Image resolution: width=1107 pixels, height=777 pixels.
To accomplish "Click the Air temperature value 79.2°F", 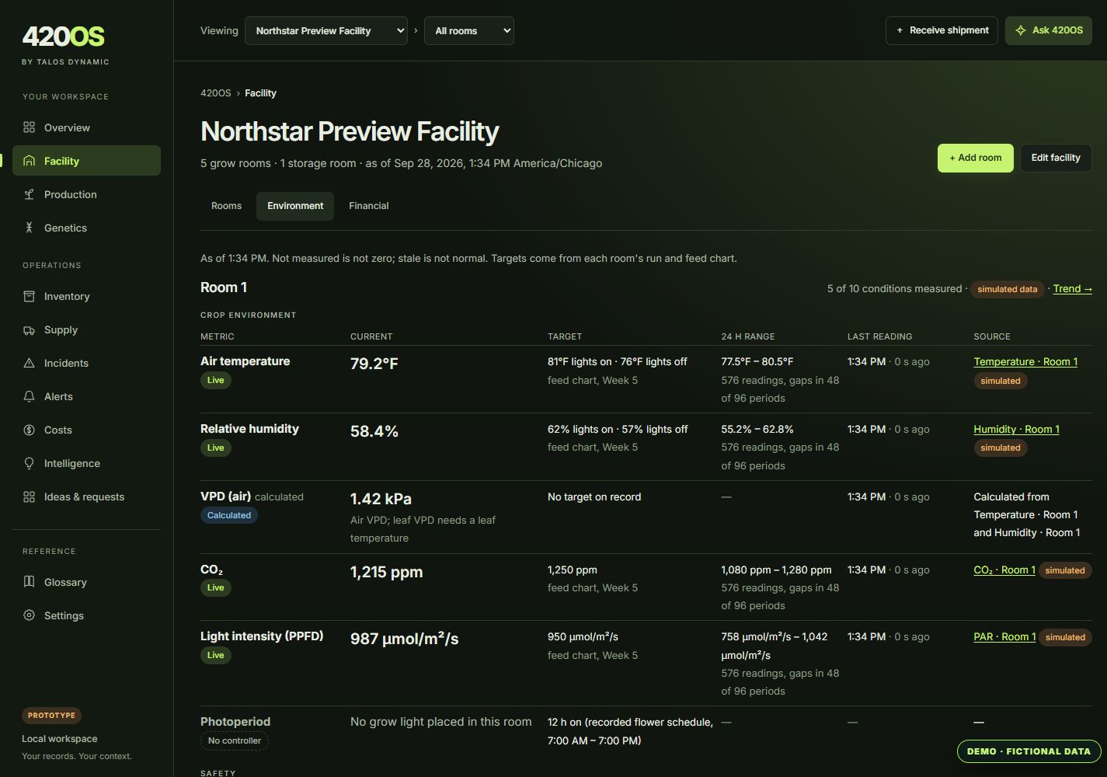I will (374, 364).
